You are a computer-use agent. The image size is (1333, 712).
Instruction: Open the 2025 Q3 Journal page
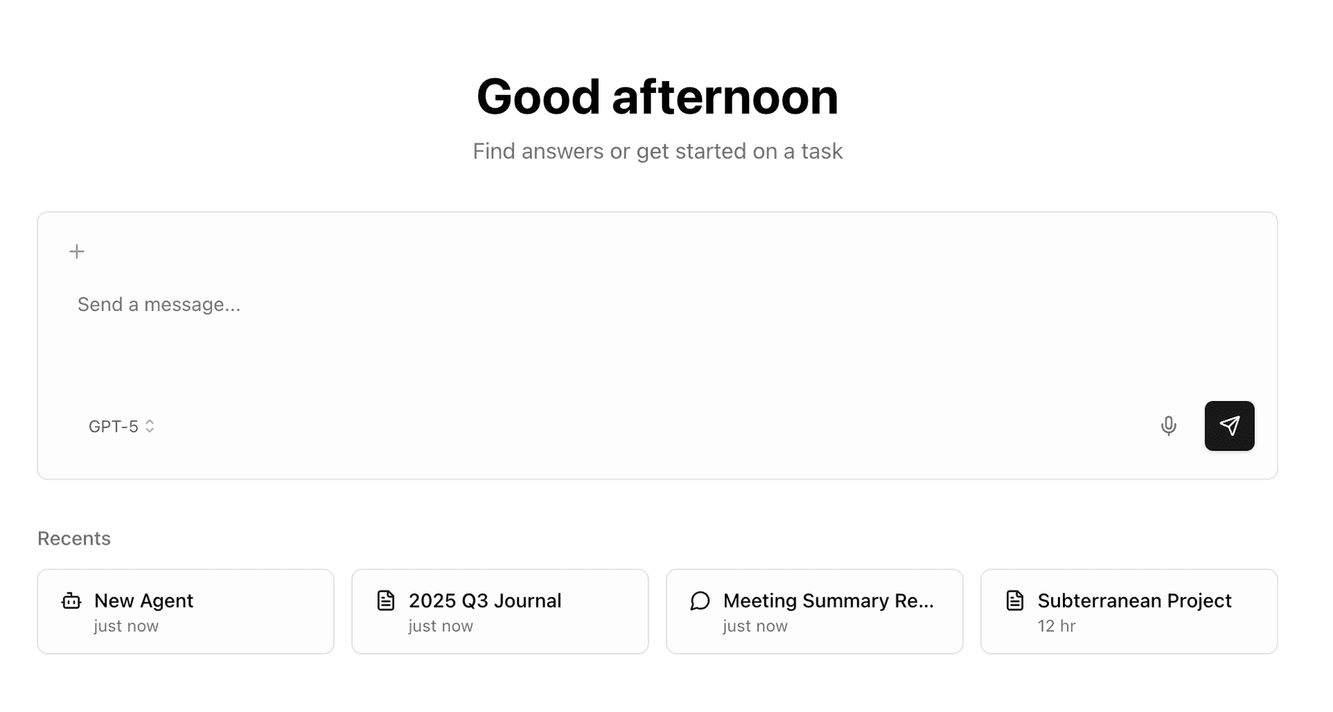tap(499, 611)
